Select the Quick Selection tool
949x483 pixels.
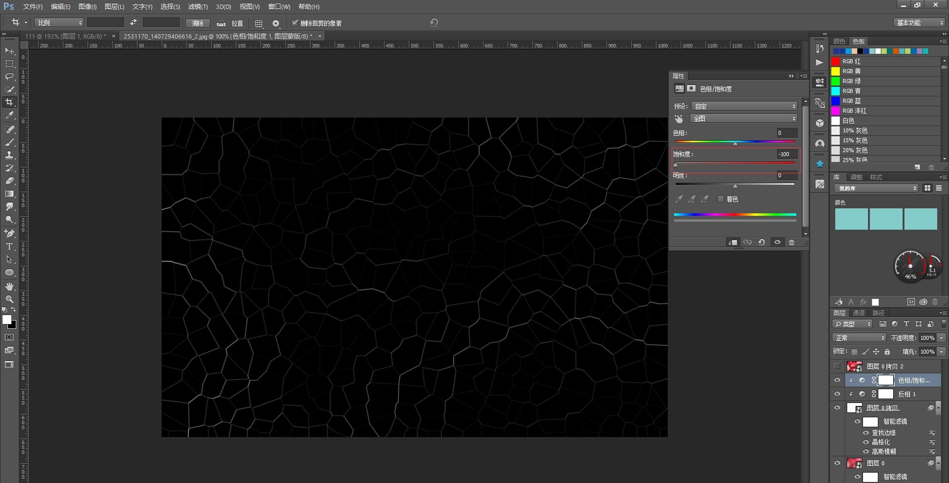point(9,89)
